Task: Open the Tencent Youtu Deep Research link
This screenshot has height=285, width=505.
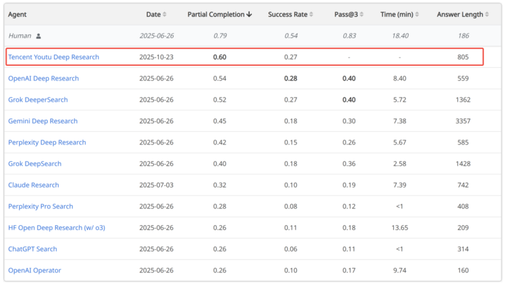Action: pos(53,57)
